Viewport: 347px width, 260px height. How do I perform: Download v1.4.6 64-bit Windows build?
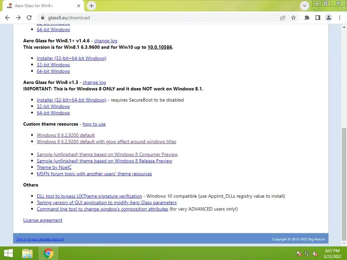click(x=53, y=71)
